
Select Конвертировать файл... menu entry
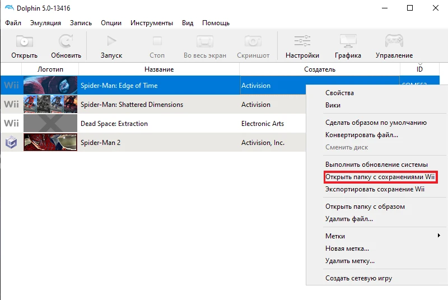361,135
